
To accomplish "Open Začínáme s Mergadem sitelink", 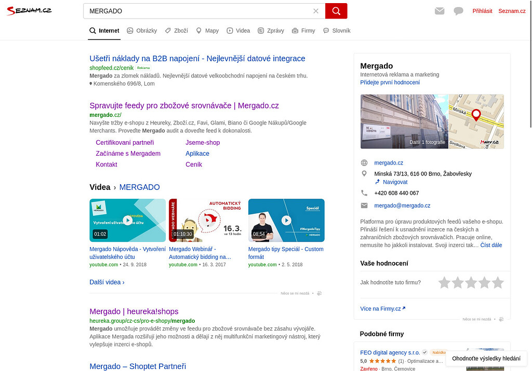I will coord(128,154).
